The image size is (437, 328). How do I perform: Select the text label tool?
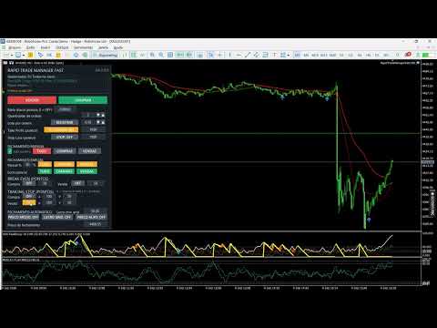pyautogui.click(x=274, y=55)
